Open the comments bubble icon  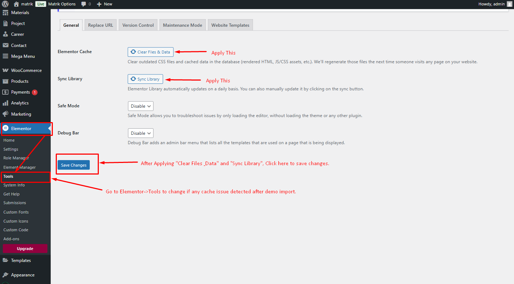(84, 4)
